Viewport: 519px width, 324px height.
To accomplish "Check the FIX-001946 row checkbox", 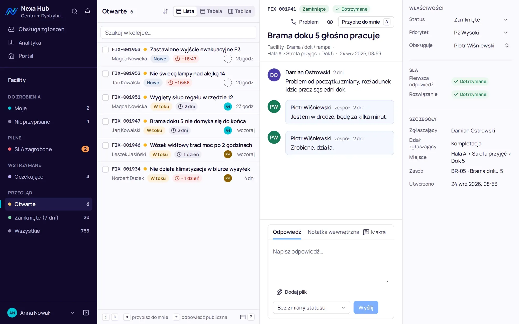I will [x=105, y=145].
